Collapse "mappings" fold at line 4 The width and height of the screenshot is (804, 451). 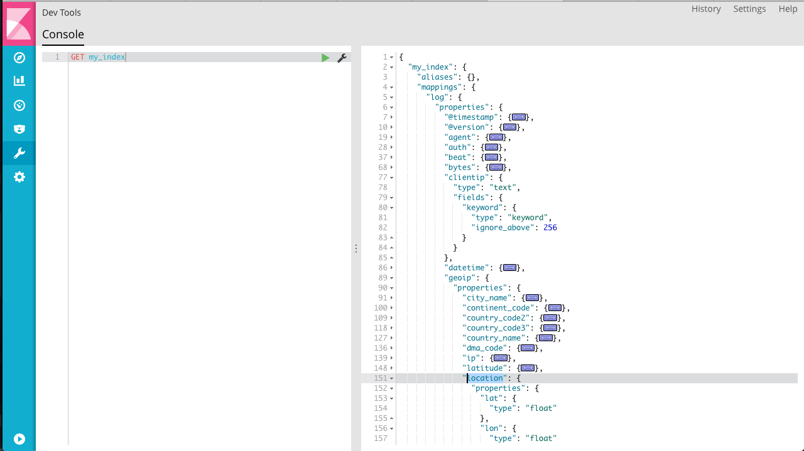(x=392, y=87)
